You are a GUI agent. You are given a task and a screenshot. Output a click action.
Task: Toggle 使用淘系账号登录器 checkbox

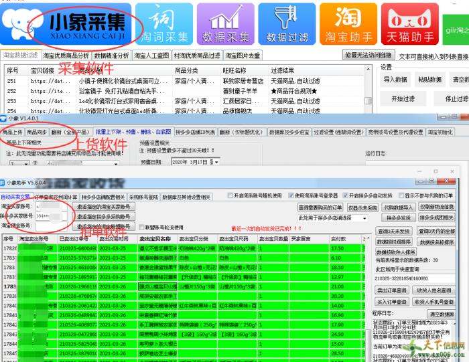click(291, 195)
